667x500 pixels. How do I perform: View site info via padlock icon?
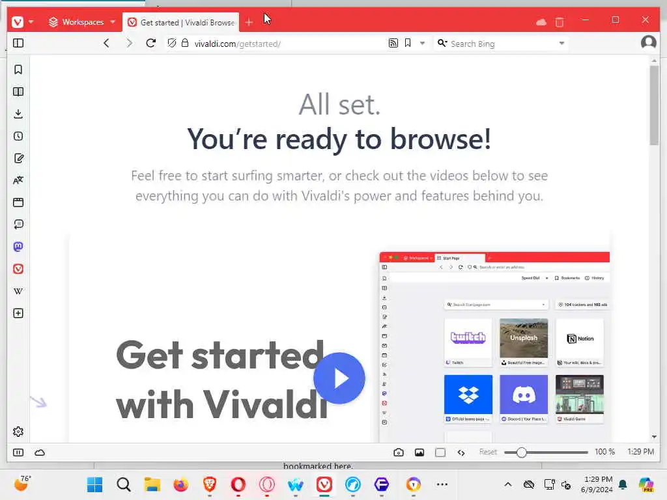point(184,43)
